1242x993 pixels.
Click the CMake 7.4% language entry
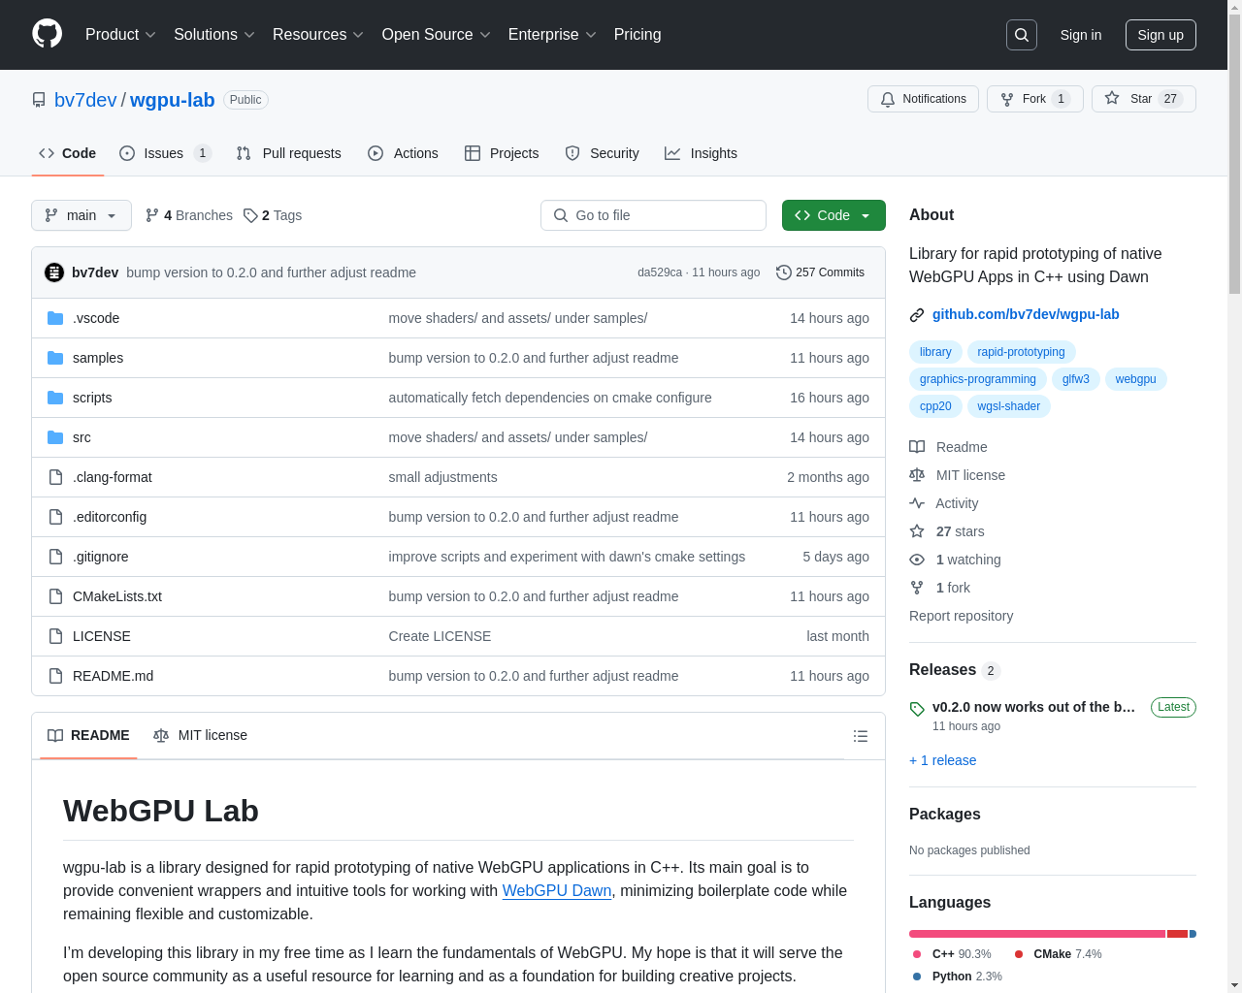(x=1058, y=954)
